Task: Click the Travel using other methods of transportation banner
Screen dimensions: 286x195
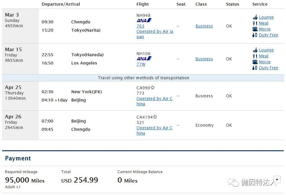Action: coord(143,78)
